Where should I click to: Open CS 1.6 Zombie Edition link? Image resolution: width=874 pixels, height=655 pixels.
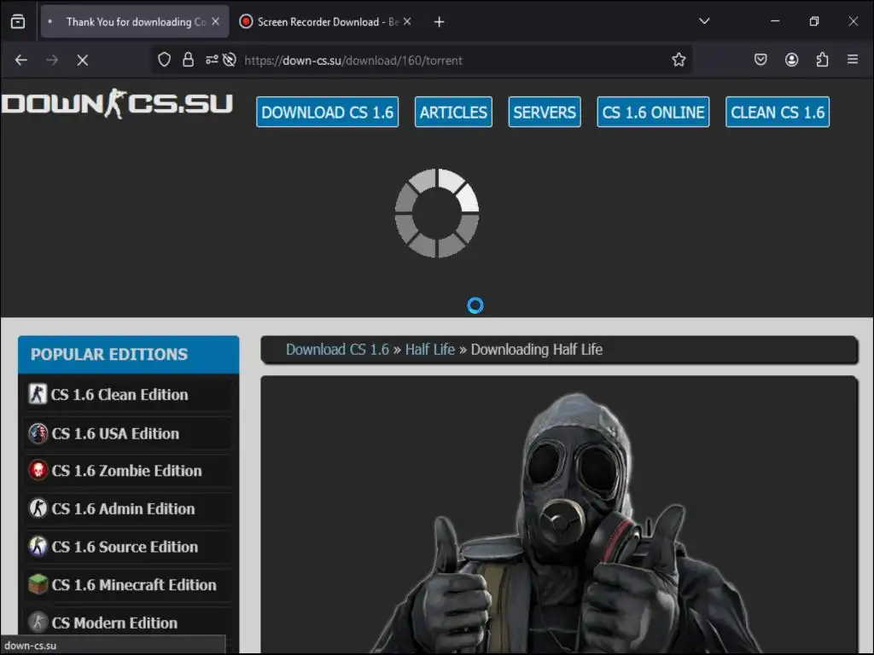[x=126, y=471]
